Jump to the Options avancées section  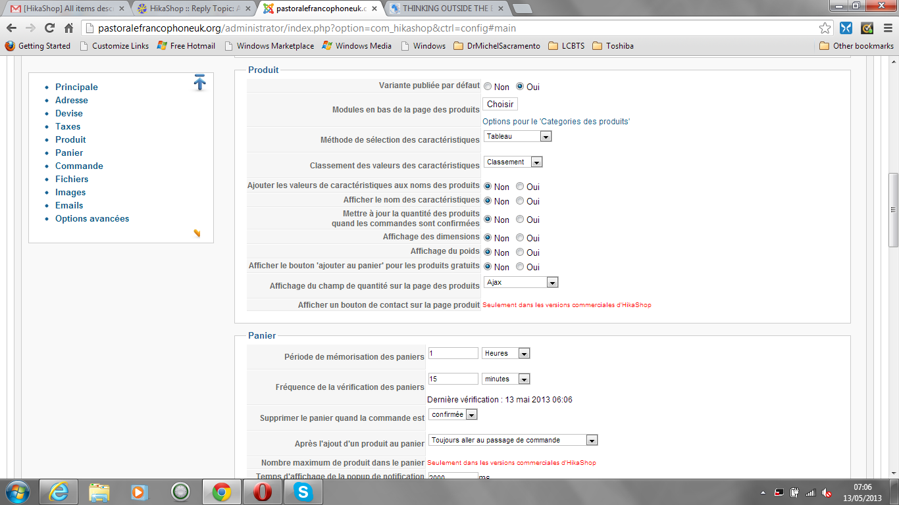[92, 218]
